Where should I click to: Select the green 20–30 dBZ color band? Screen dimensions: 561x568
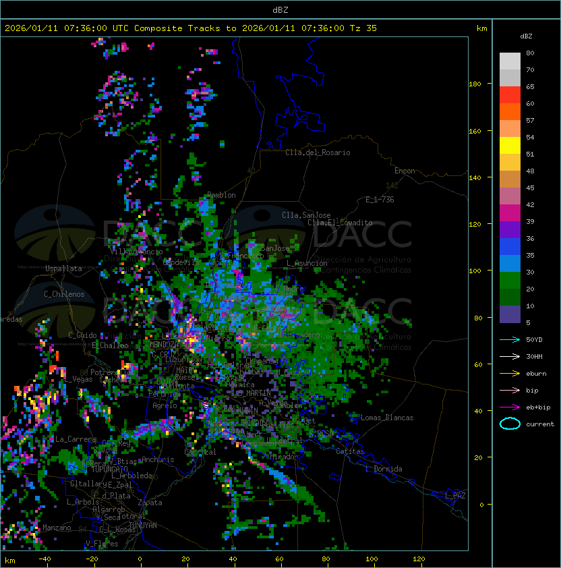point(510,281)
